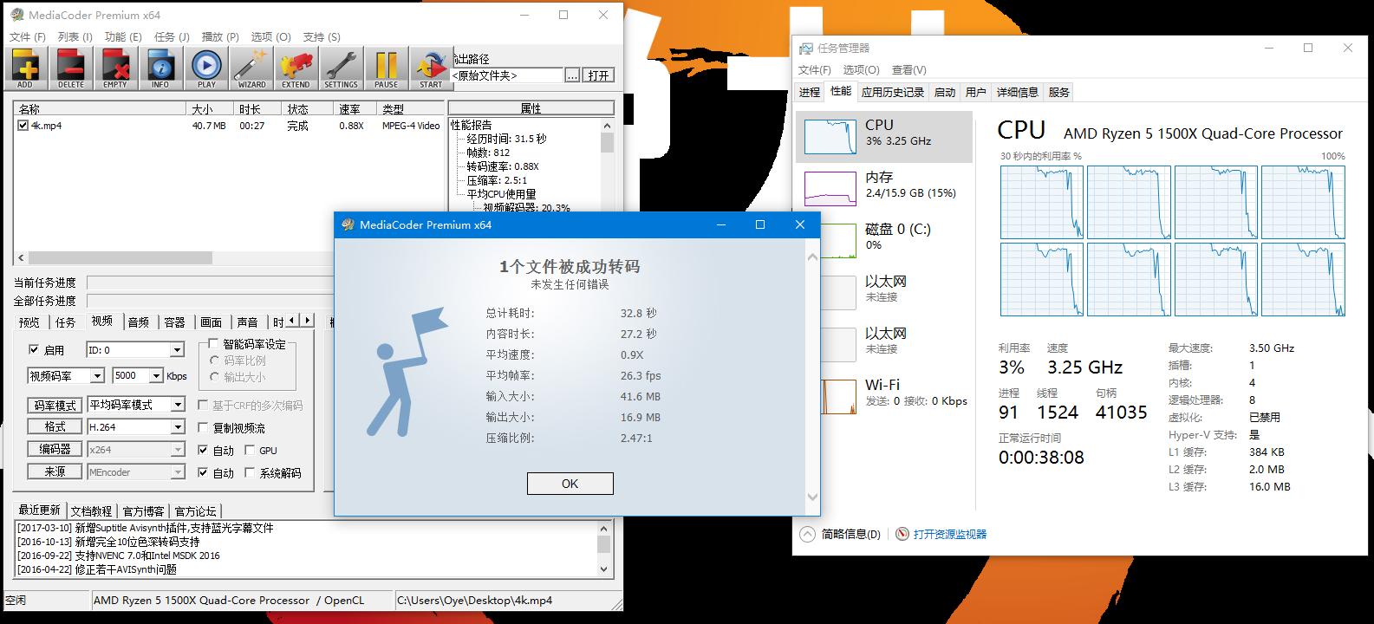The image size is (1374, 624).
Task: Select the 码率比例 radio button
Action: click(x=215, y=361)
